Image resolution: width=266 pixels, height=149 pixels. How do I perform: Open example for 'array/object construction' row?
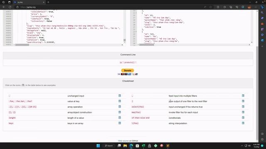(120, 112)
